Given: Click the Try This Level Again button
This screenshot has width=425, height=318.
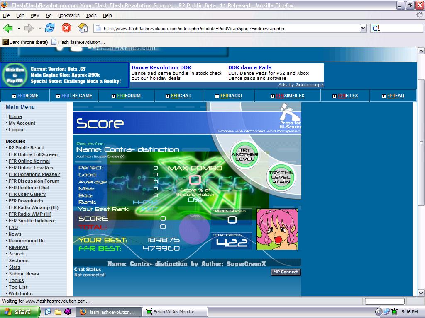Looking at the screenshot, I should tap(281, 177).
